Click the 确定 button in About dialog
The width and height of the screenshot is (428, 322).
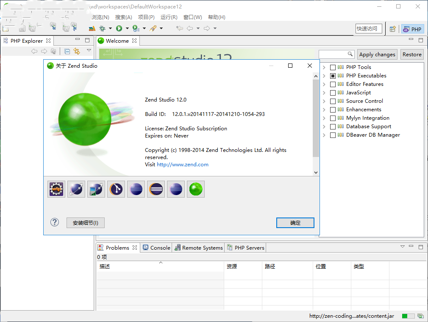[295, 223]
